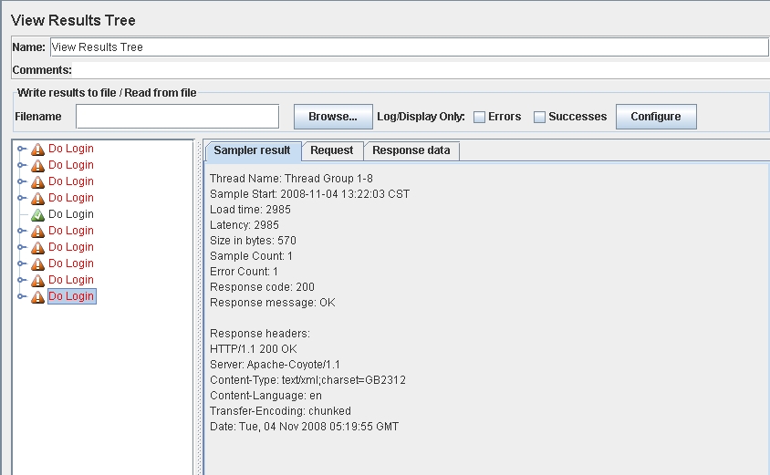770x475 pixels.
Task: Click the warning icon of the fourth Do Login
Action: tap(37, 198)
